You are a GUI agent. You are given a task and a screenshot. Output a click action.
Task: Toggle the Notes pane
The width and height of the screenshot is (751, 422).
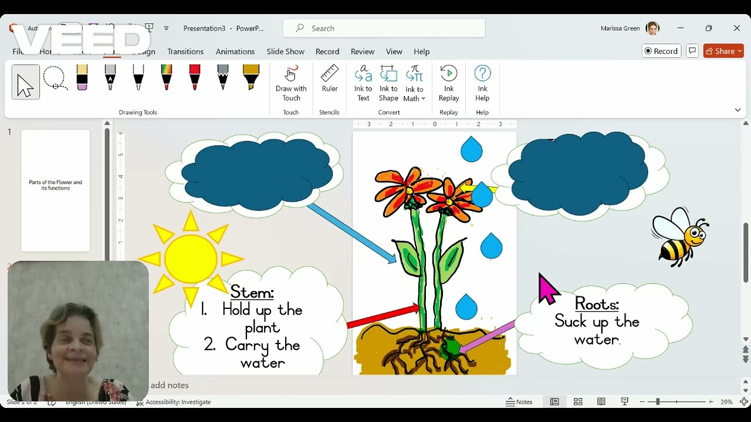(519, 402)
